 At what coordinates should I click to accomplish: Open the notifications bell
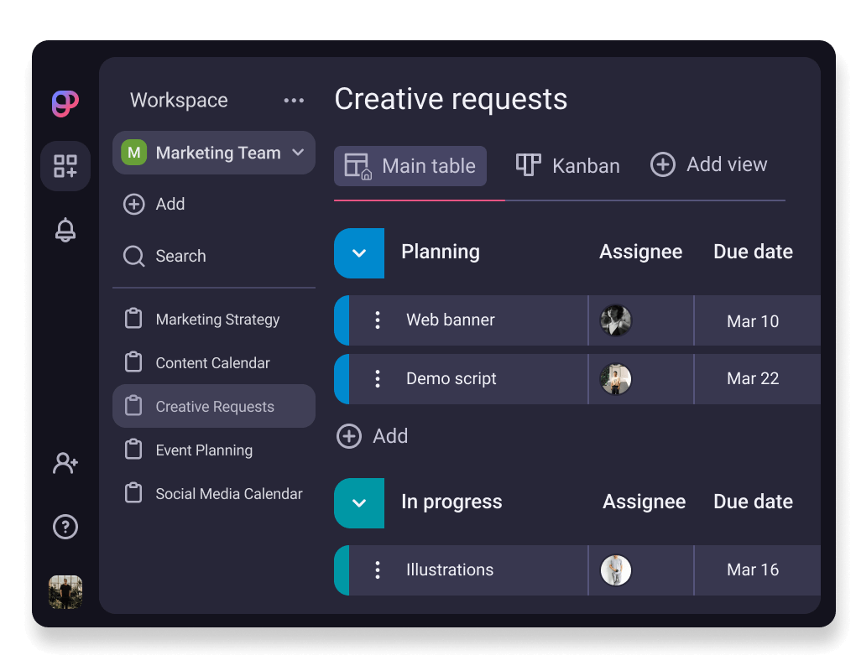coord(65,230)
